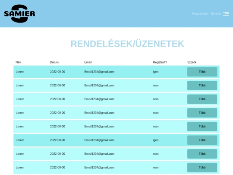Select the igen cell in the sixth row
Screen dimensions: 233x175
(x=156, y=140)
